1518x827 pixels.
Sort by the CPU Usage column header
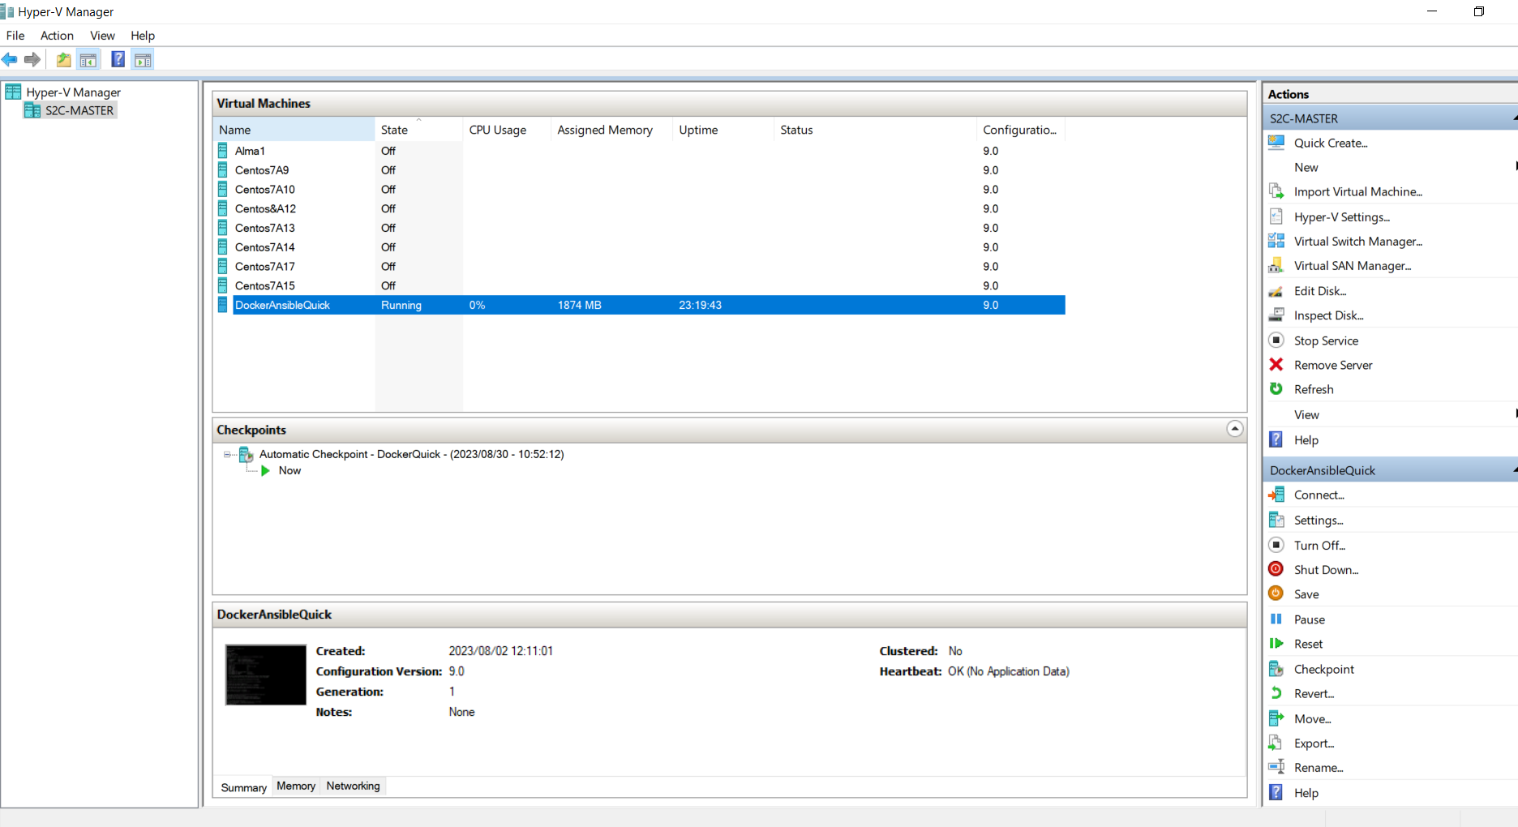(x=507, y=130)
